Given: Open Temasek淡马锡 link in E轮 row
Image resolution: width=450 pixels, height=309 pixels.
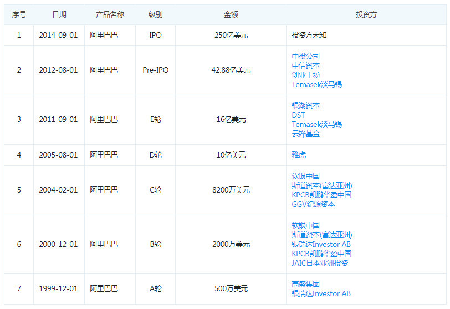Looking at the screenshot, I should 317,124.
